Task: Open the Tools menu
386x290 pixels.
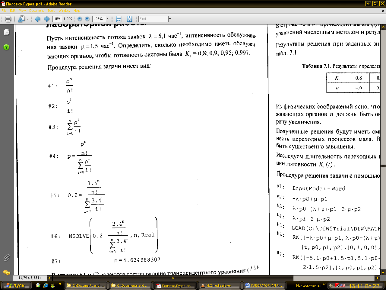Action: click(x=51, y=11)
